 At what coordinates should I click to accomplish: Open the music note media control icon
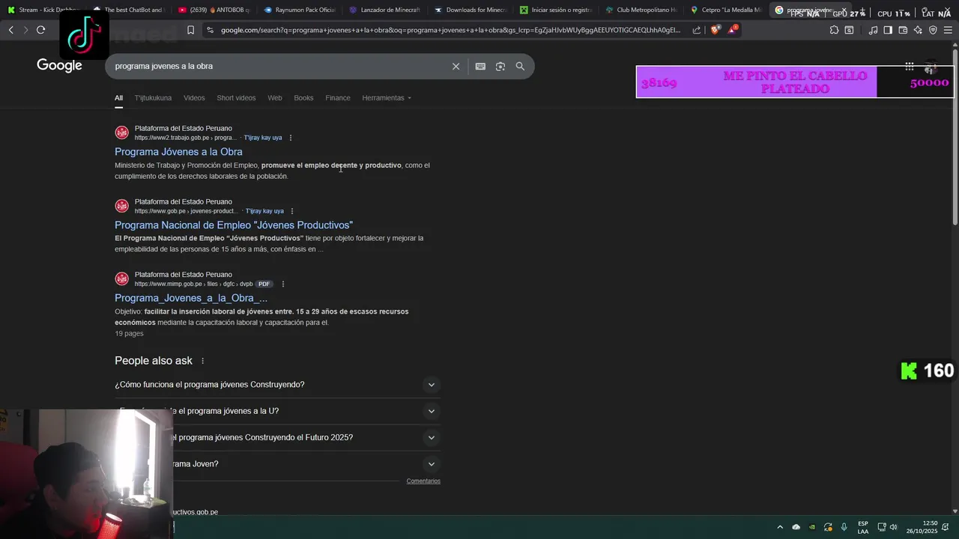click(x=873, y=30)
